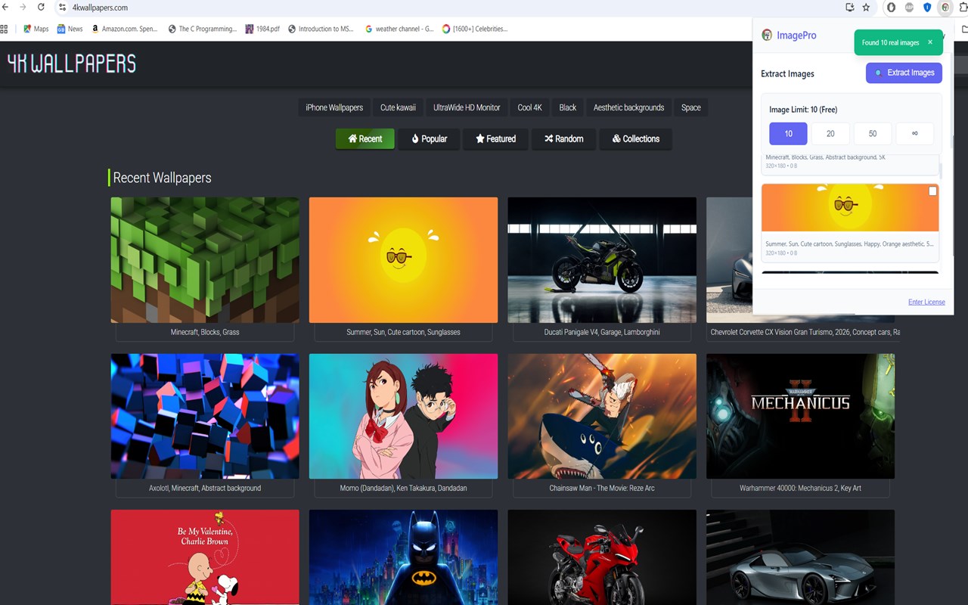
Task: Open the red motorcycle wallpaper thumbnail
Action: coord(602,557)
